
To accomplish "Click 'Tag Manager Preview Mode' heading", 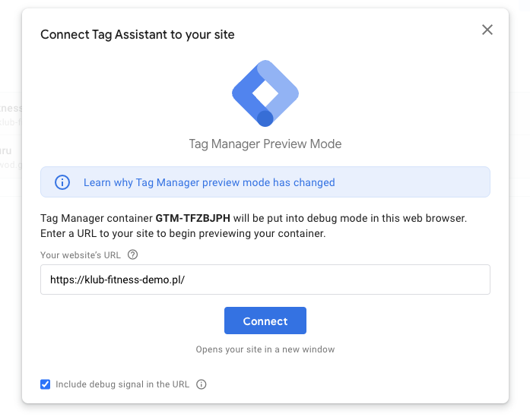I will tap(265, 144).
